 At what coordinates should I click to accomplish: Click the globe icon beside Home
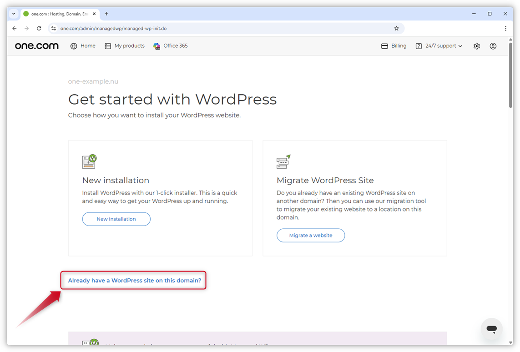(x=74, y=46)
